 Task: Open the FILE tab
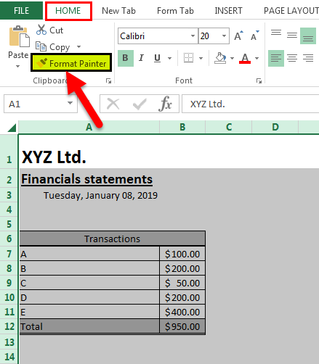pyautogui.click(x=21, y=10)
